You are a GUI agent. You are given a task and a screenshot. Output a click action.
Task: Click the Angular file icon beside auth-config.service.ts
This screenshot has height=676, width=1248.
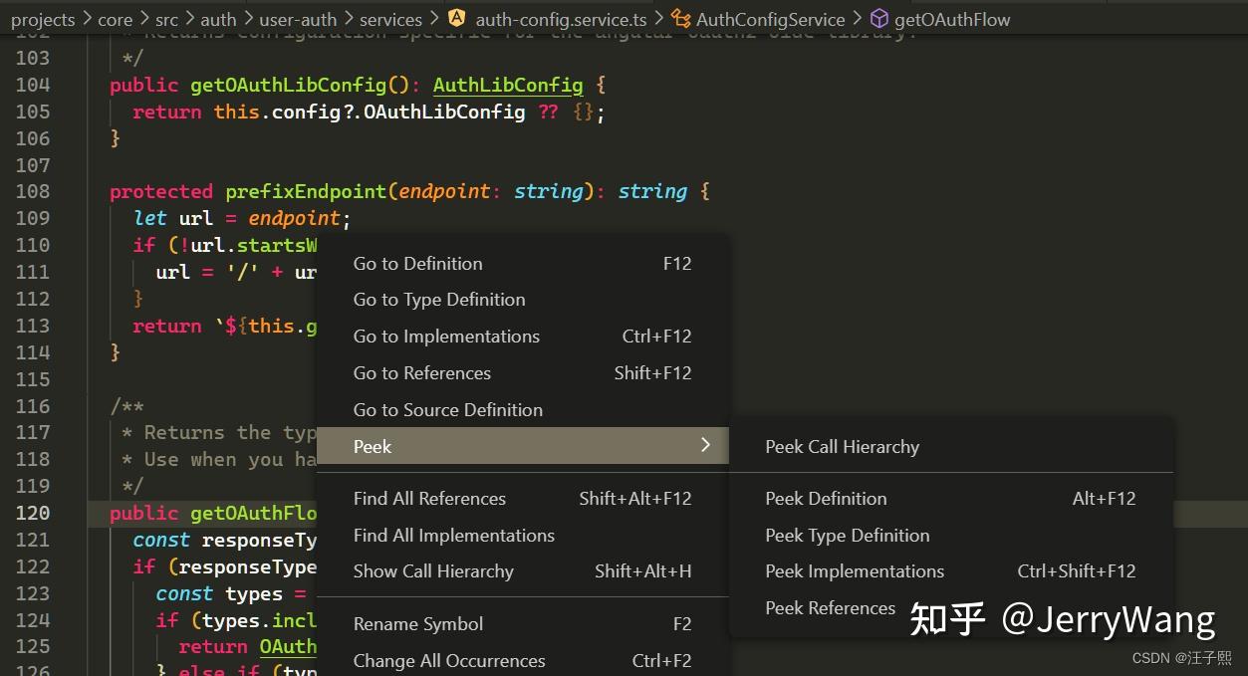click(x=456, y=18)
